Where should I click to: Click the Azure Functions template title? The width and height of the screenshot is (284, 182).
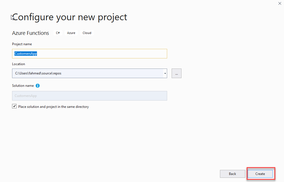coord(30,33)
